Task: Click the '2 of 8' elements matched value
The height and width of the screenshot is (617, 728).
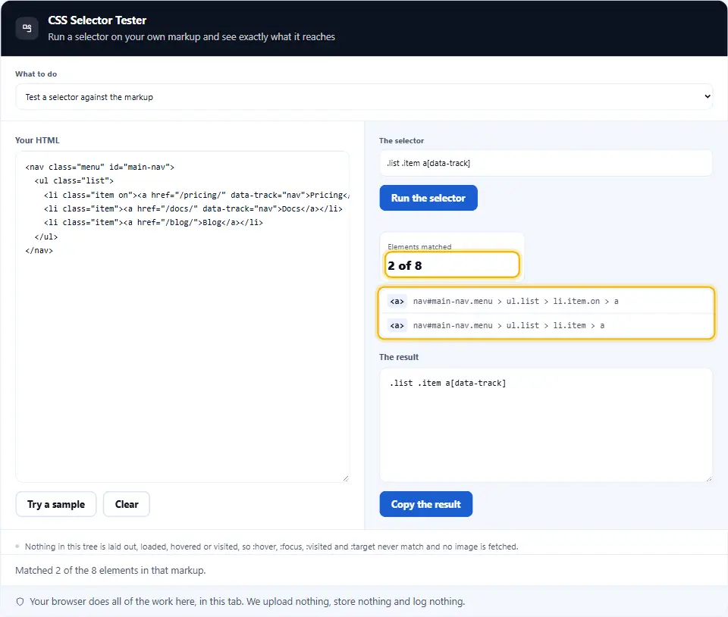Action: [405, 265]
